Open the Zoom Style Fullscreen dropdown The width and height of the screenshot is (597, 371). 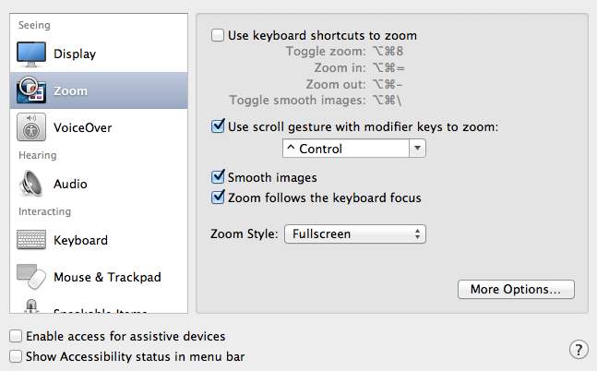point(354,234)
